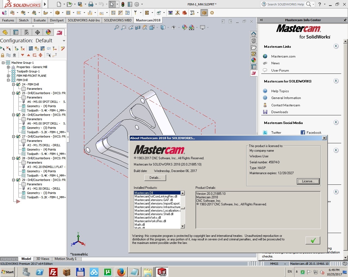Collapse the FBM Drill group node
The height and width of the screenshot is (277, 348).
coord(8,80)
